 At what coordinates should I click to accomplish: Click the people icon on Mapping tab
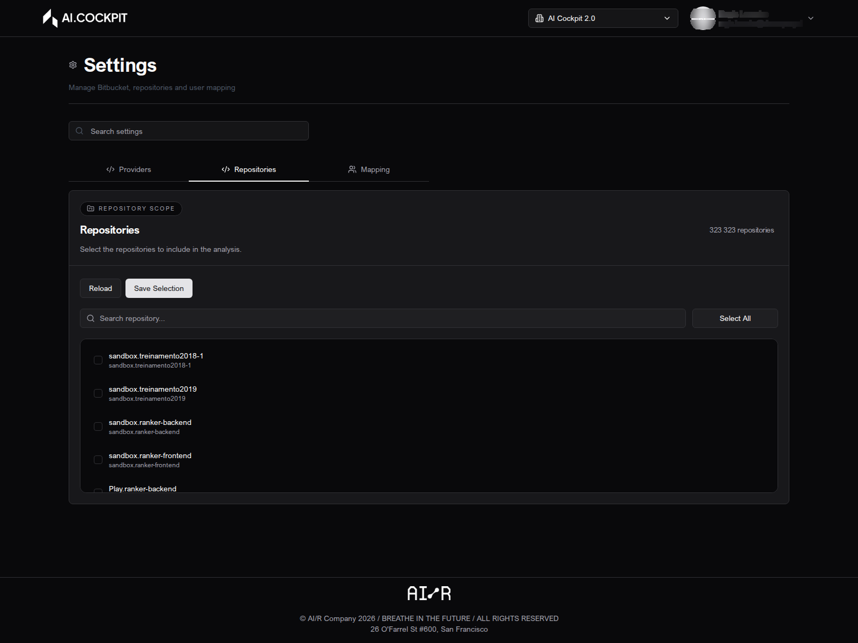point(352,169)
